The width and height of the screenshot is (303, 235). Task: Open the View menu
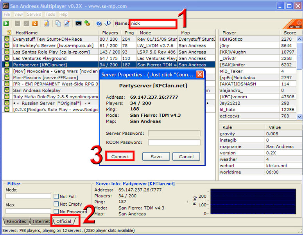pos(18,14)
